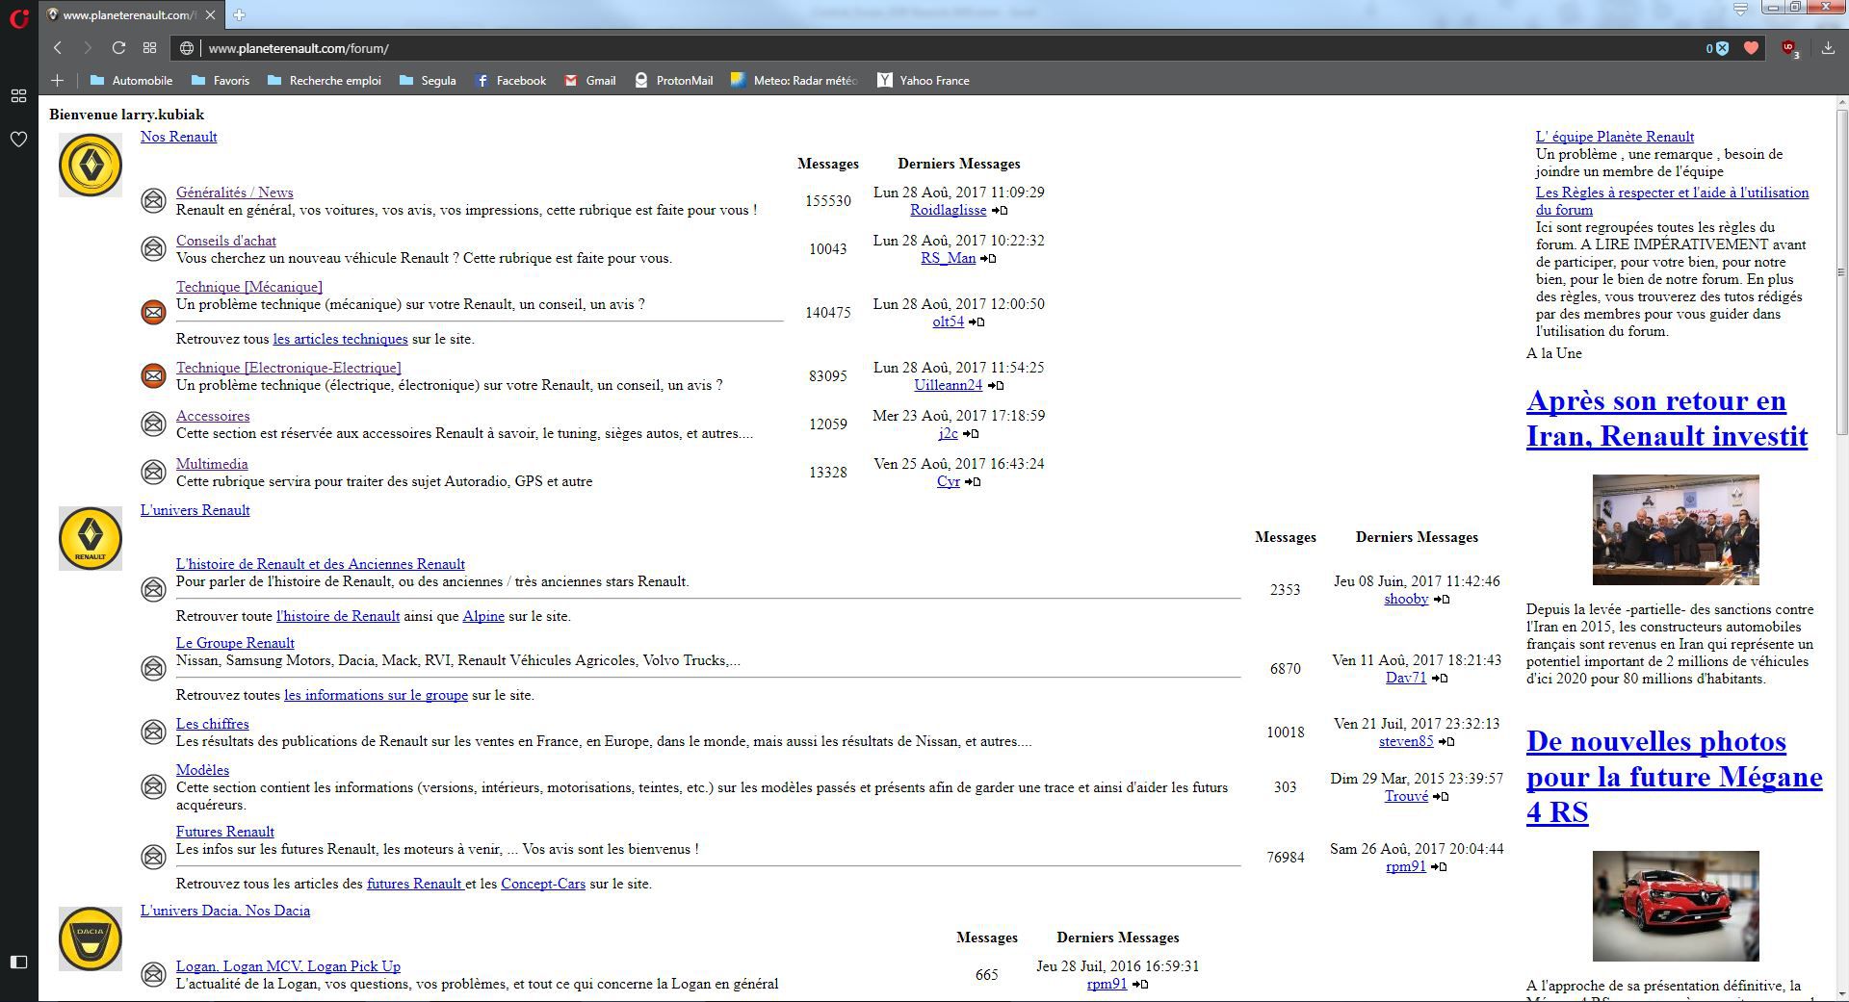Open the Futures Renault forum

coord(224,832)
